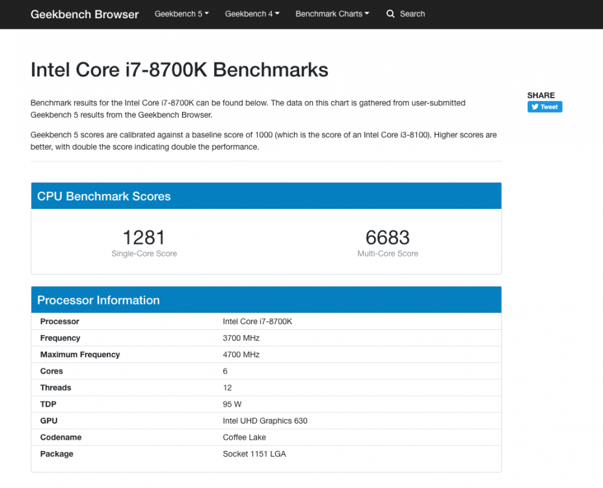
Task: Click the Threads value 12
Action: pos(227,388)
